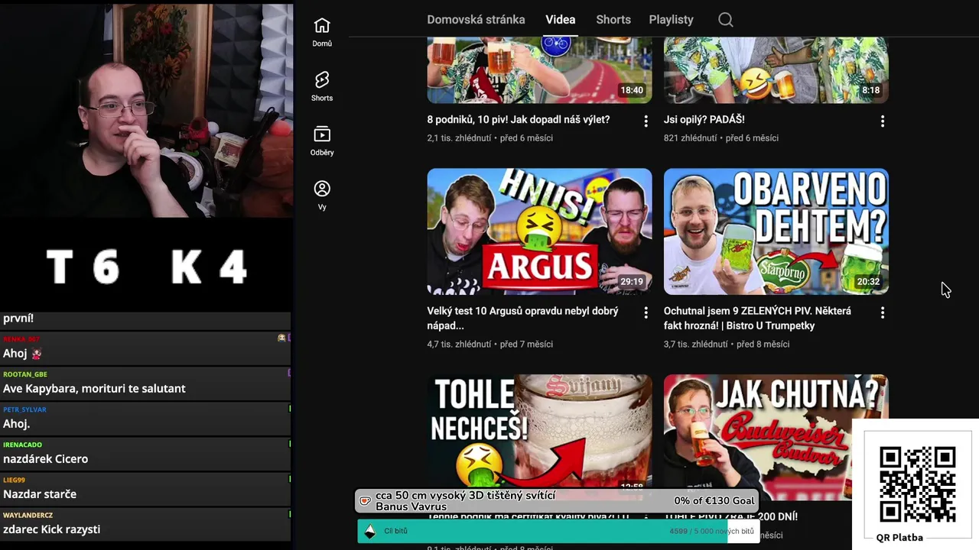Open '8 podniků, 10 piv! Jak dopadl náš výlet?' title
The height and width of the screenshot is (550, 979).
(519, 119)
